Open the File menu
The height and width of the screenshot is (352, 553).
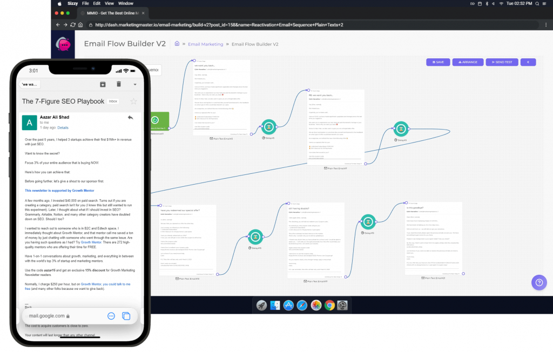coord(85,3)
